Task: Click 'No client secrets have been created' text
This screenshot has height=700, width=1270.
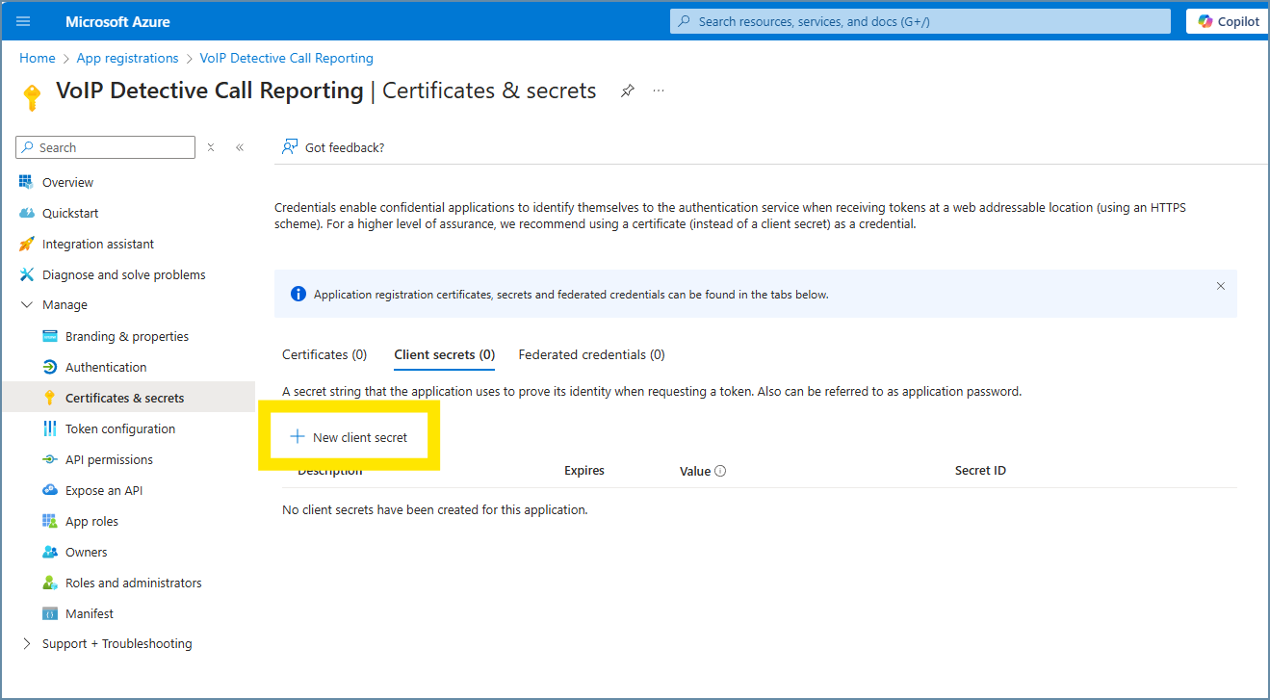Action: click(x=434, y=509)
